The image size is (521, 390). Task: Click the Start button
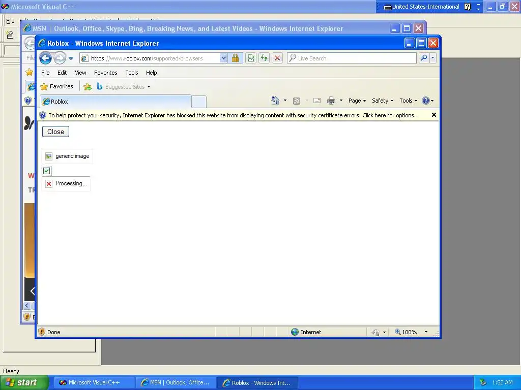24,382
